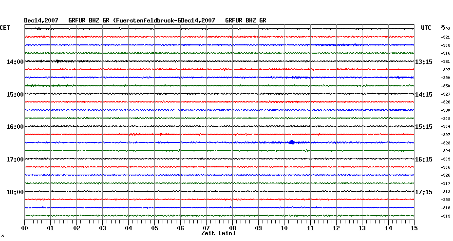Click the 13:15 UTC time label

point(424,62)
